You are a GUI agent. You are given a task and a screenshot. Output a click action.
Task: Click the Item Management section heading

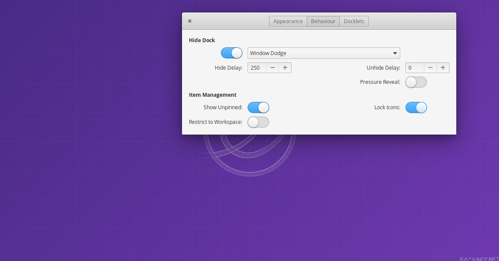click(x=212, y=95)
